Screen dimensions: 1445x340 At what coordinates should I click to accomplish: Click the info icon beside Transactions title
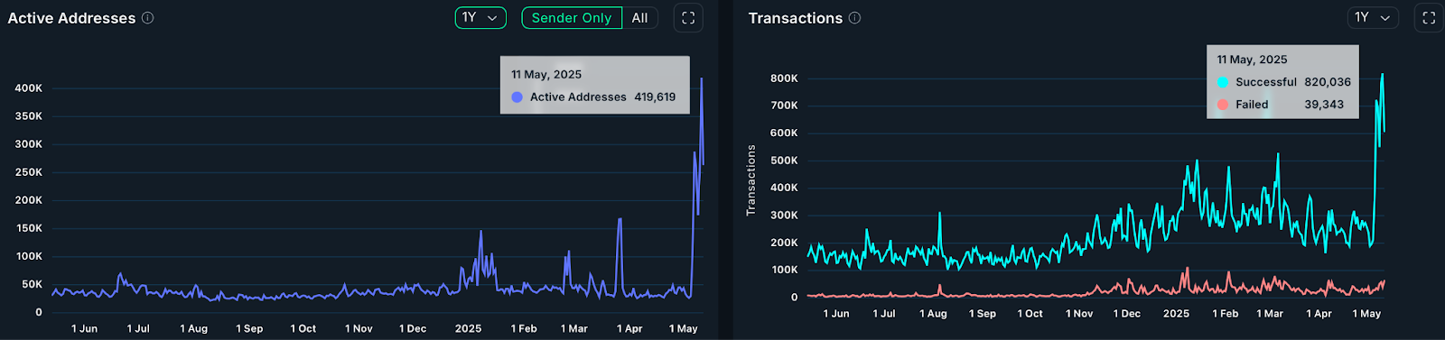click(x=854, y=18)
